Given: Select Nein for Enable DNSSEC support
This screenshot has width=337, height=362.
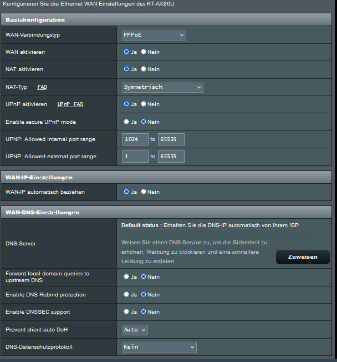Looking at the screenshot, I should (144, 311).
